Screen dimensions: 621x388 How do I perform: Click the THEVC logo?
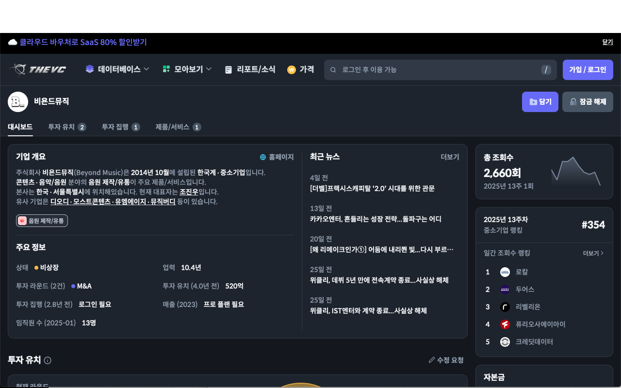[x=37, y=69]
